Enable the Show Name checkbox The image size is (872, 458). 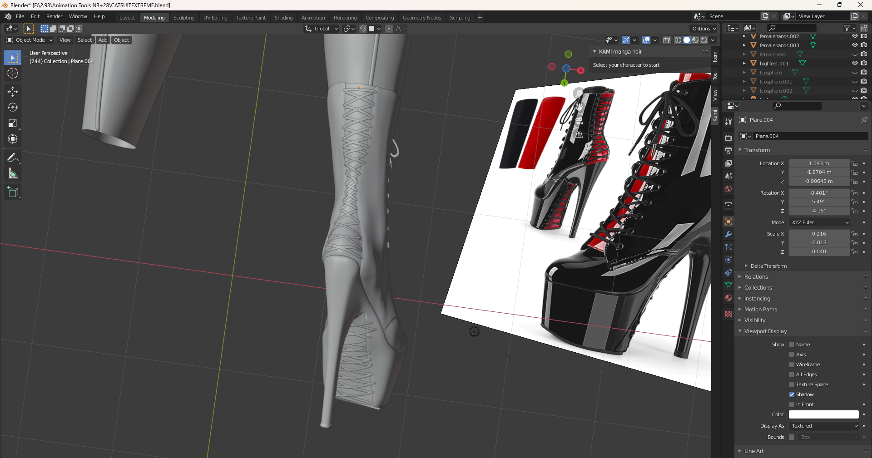tap(792, 345)
